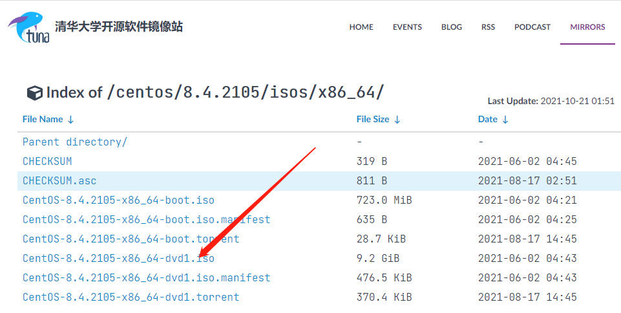The image size is (621, 313).
Task: Open CentOS-8.4.2105-x86_64-boot.iso.manifest
Action: pyautogui.click(x=146, y=219)
